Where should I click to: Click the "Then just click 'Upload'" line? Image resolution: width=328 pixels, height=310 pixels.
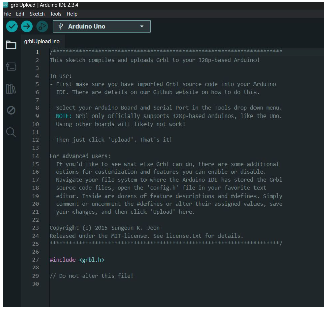click(x=111, y=140)
